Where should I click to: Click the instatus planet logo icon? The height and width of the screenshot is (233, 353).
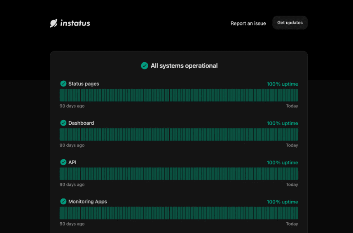coord(54,23)
